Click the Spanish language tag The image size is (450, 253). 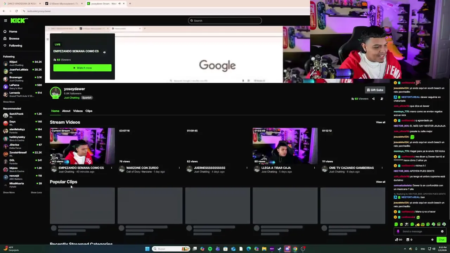[x=87, y=98]
